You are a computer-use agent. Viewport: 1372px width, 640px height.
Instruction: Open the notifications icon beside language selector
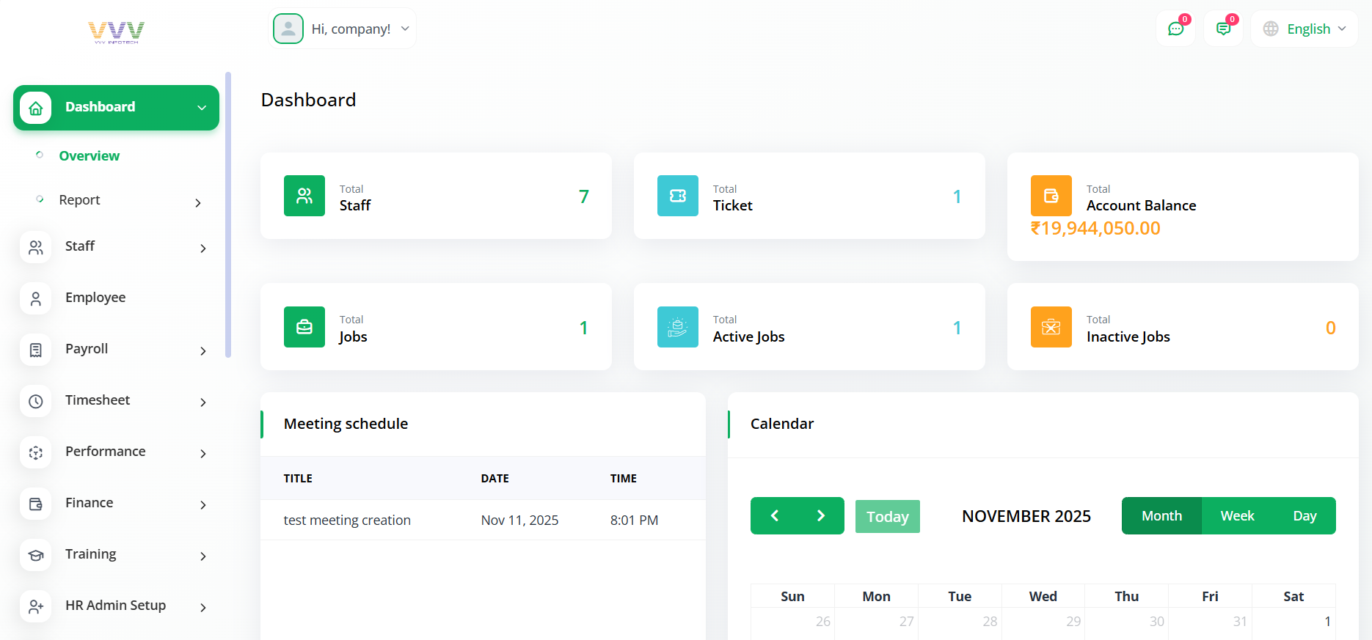tap(1223, 29)
